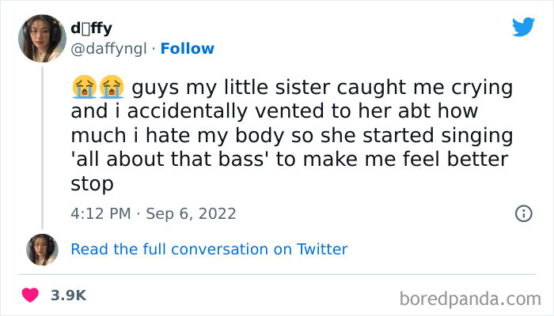The image size is (554, 316).
Task: Click the Sep 6, 2022 date
Action: pos(191,214)
